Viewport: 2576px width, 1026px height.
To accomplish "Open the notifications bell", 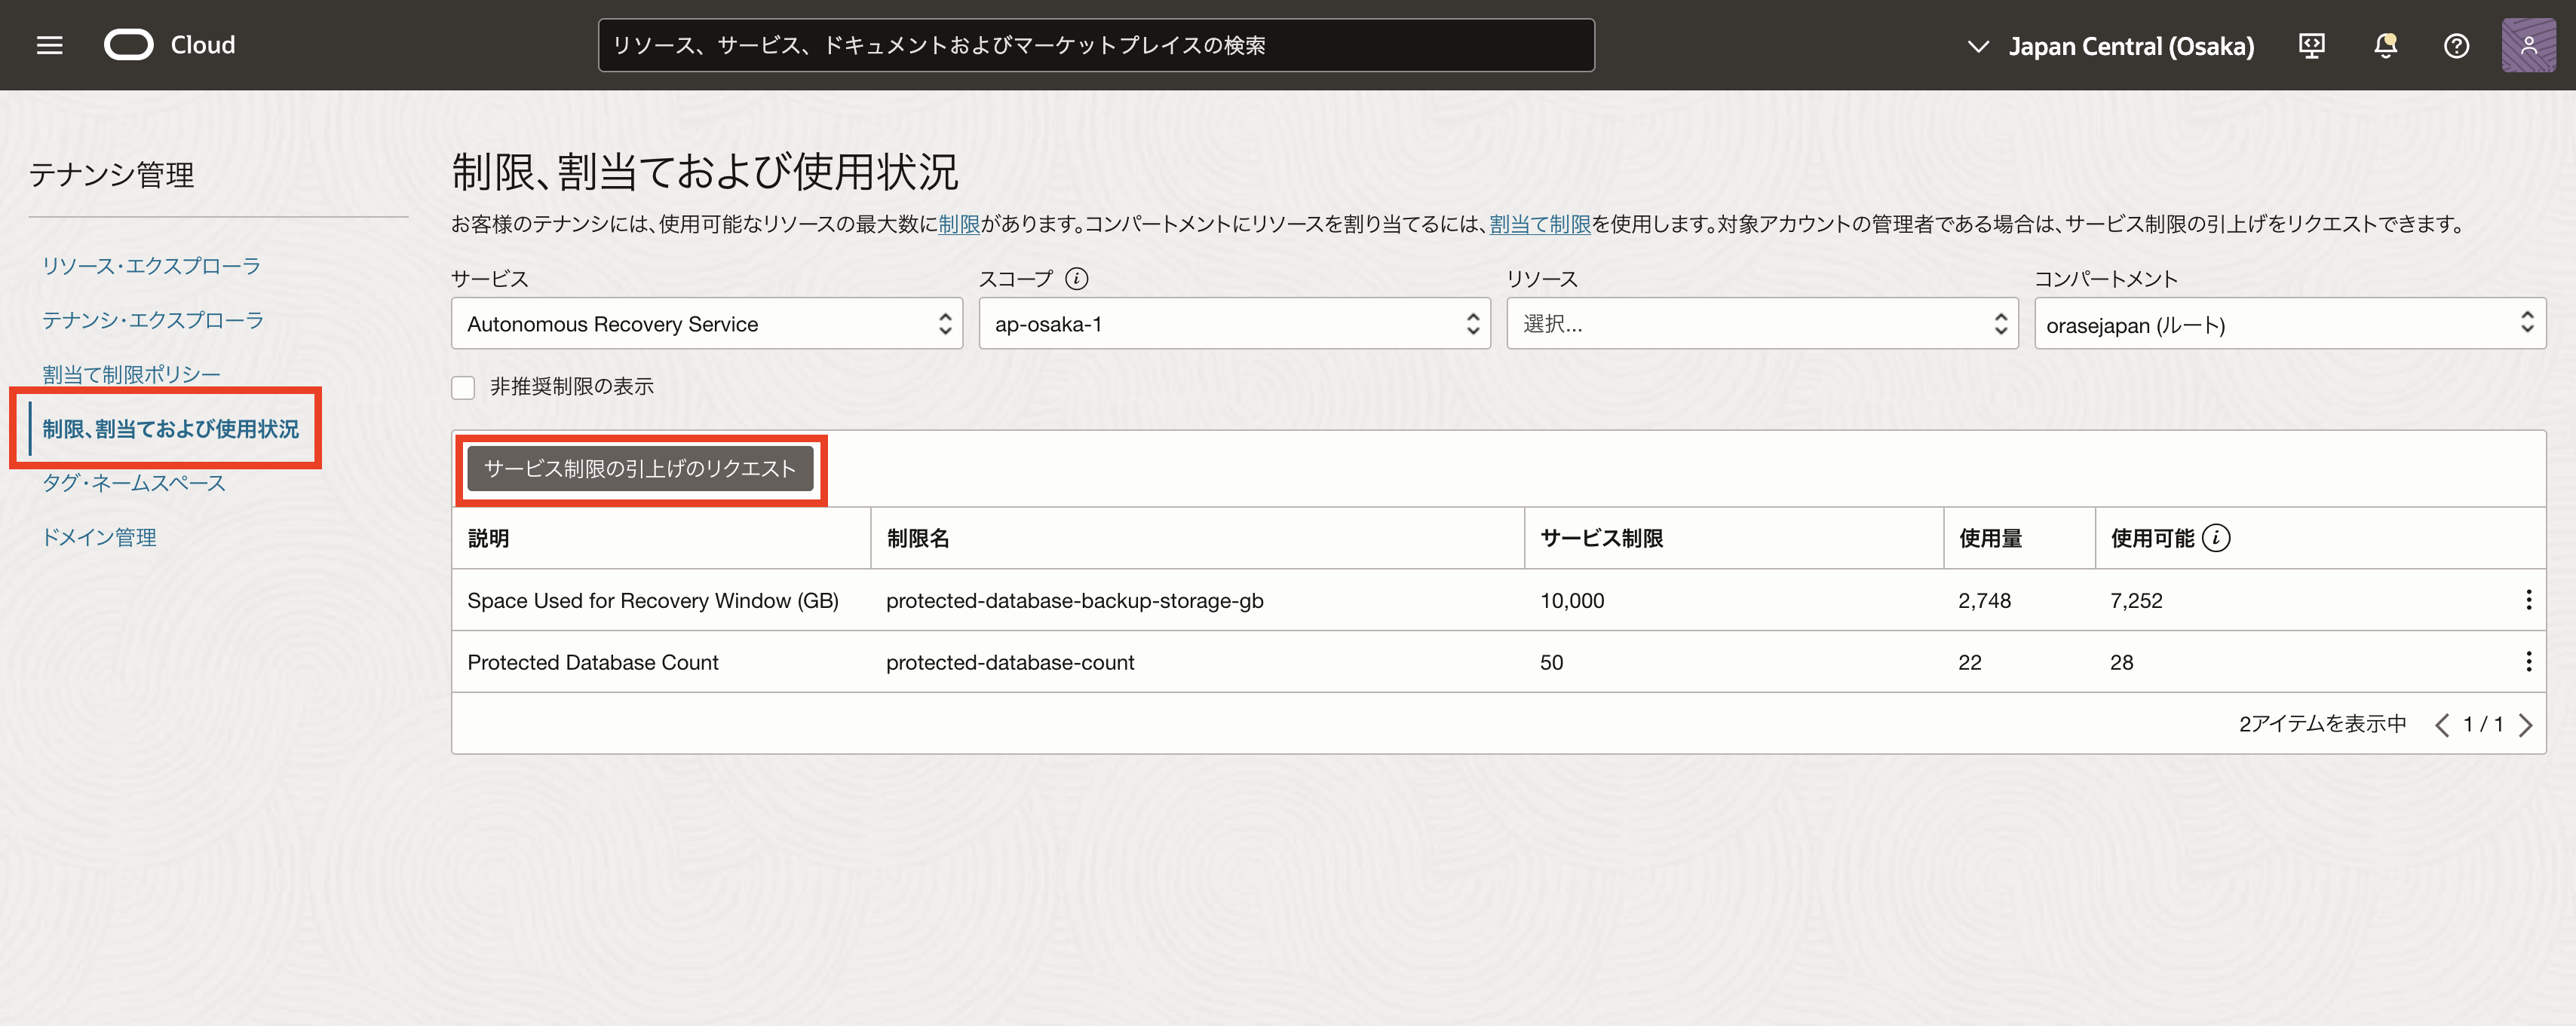I will coord(2385,45).
